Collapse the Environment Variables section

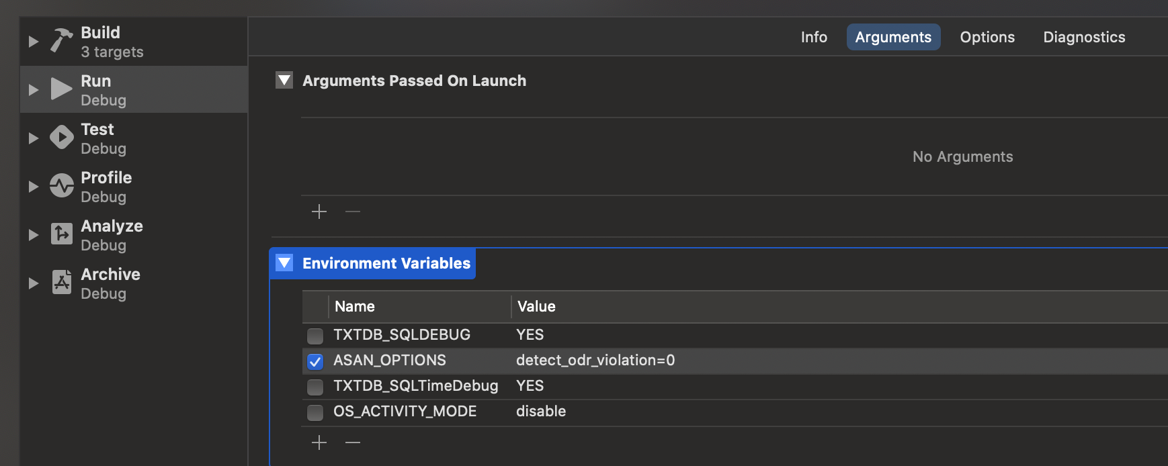point(284,263)
